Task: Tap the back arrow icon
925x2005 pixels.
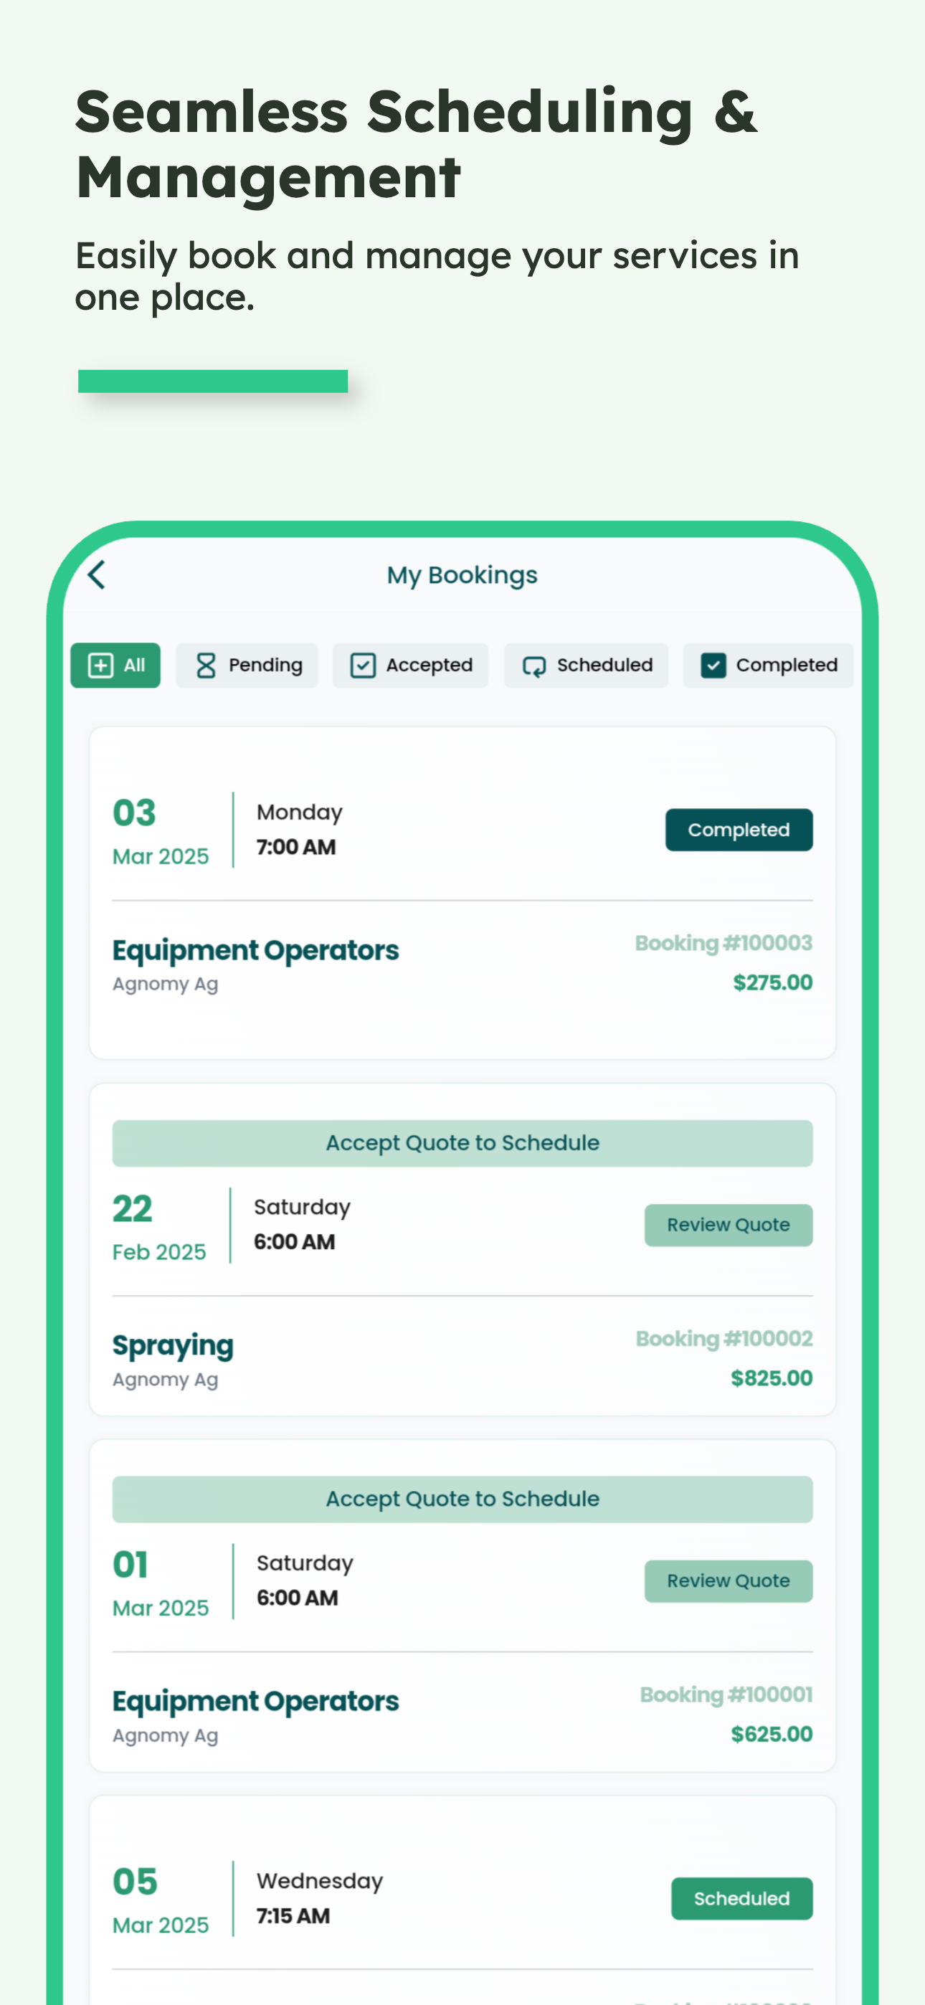Action: tap(97, 575)
